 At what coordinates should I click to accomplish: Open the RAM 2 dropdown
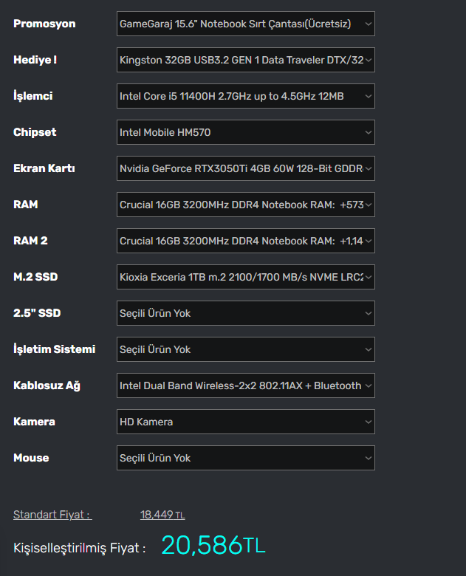pos(245,241)
